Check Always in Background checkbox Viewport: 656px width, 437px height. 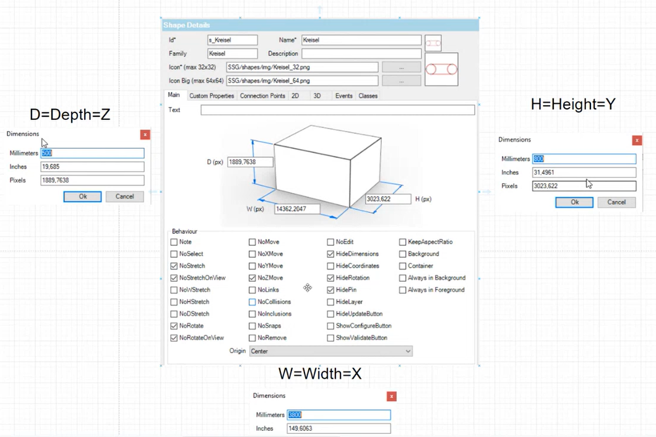tap(402, 278)
